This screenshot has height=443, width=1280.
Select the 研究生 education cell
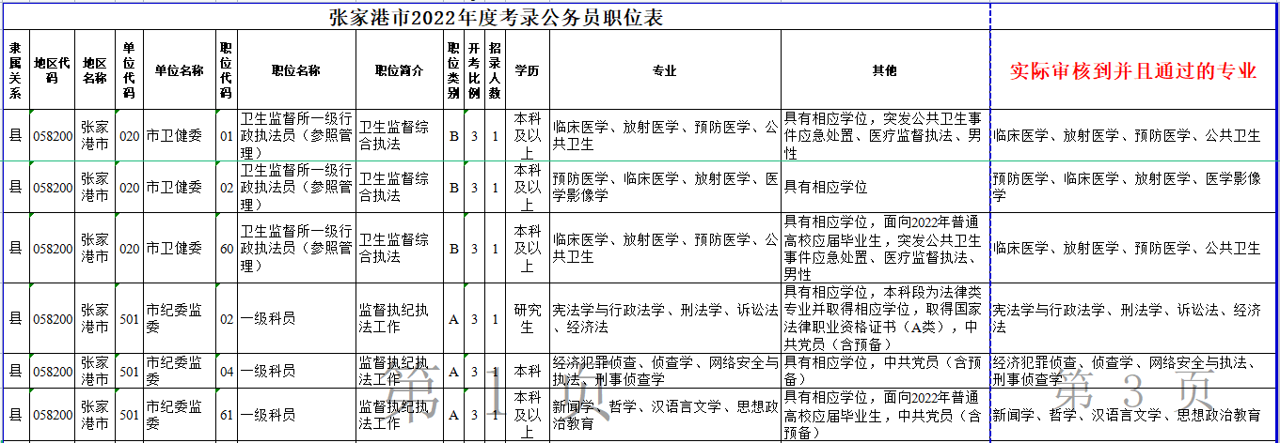[x=528, y=319]
